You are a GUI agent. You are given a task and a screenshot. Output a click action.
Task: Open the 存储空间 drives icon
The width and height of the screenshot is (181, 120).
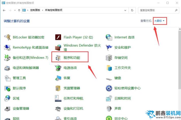(x=109, y=58)
